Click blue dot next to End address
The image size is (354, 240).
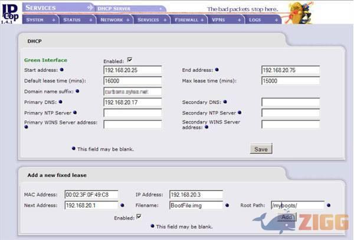[217, 70]
